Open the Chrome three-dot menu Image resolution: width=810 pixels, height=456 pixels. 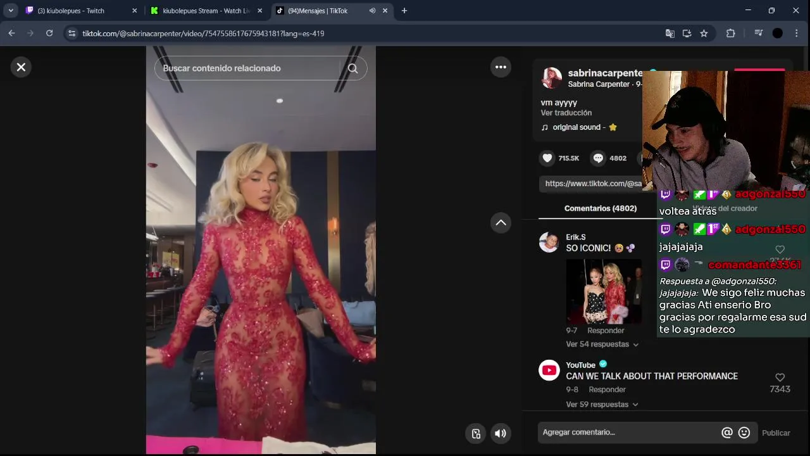pos(797,34)
